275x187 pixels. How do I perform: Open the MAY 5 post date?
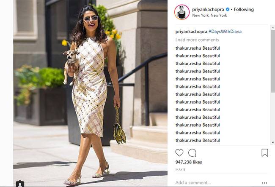(x=180, y=170)
